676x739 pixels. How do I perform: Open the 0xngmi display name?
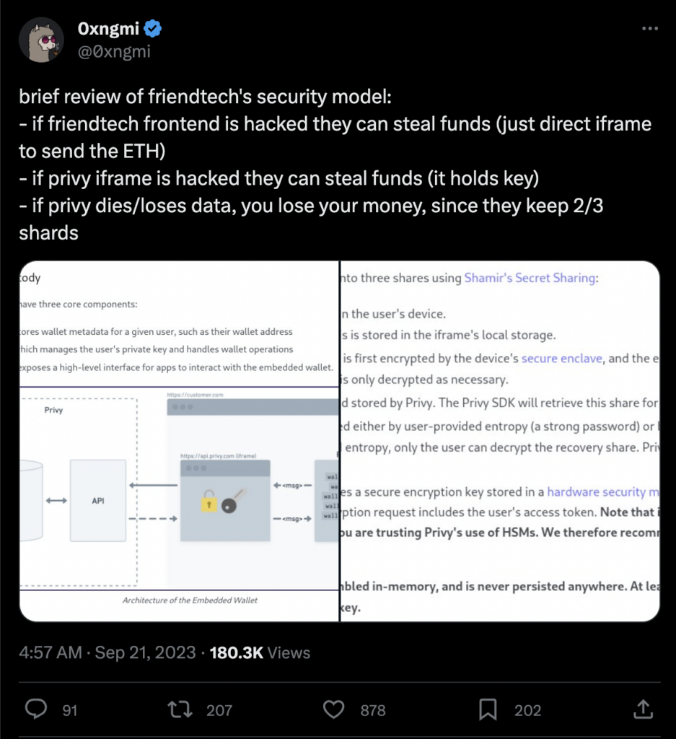click(x=108, y=29)
